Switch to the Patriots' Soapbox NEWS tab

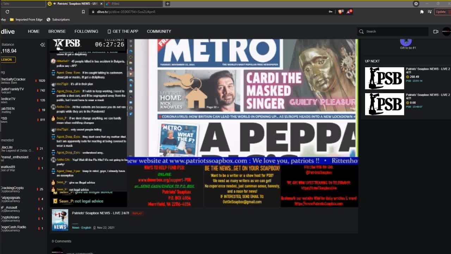tap(75, 4)
